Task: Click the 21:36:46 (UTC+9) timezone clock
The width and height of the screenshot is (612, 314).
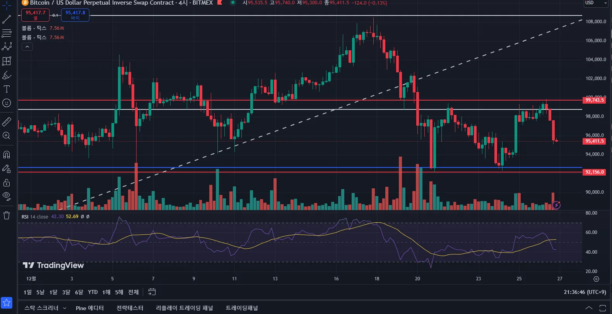Action: [585, 292]
